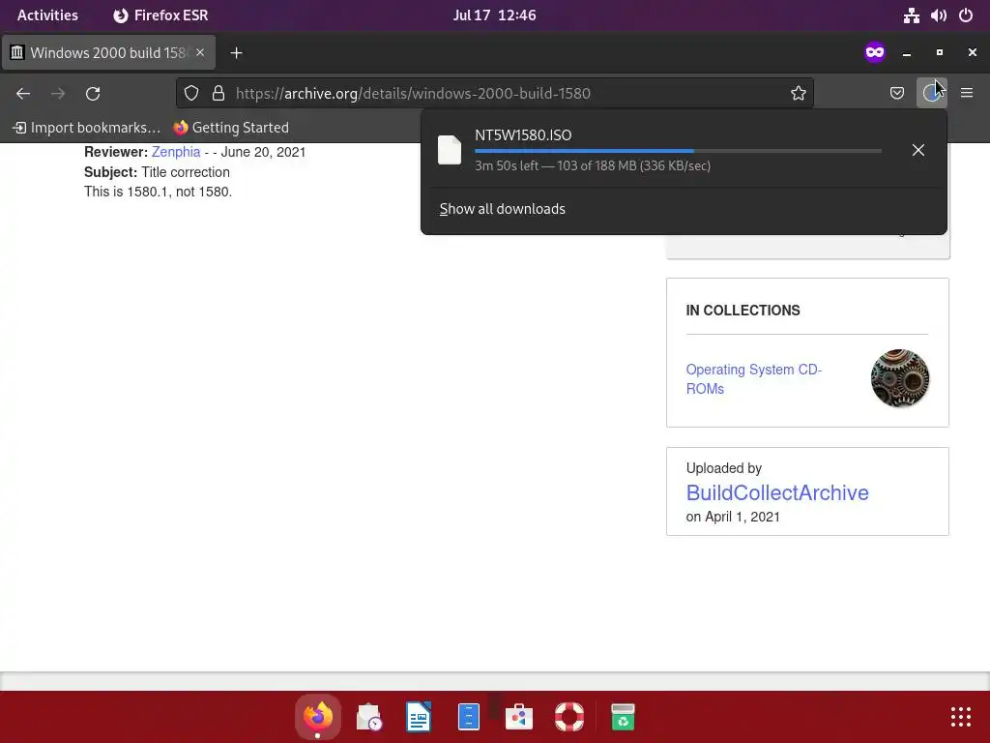The height and width of the screenshot is (743, 990).
Task: Bookmark this page with the star icon
Action: pyautogui.click(x=798, y=94)
